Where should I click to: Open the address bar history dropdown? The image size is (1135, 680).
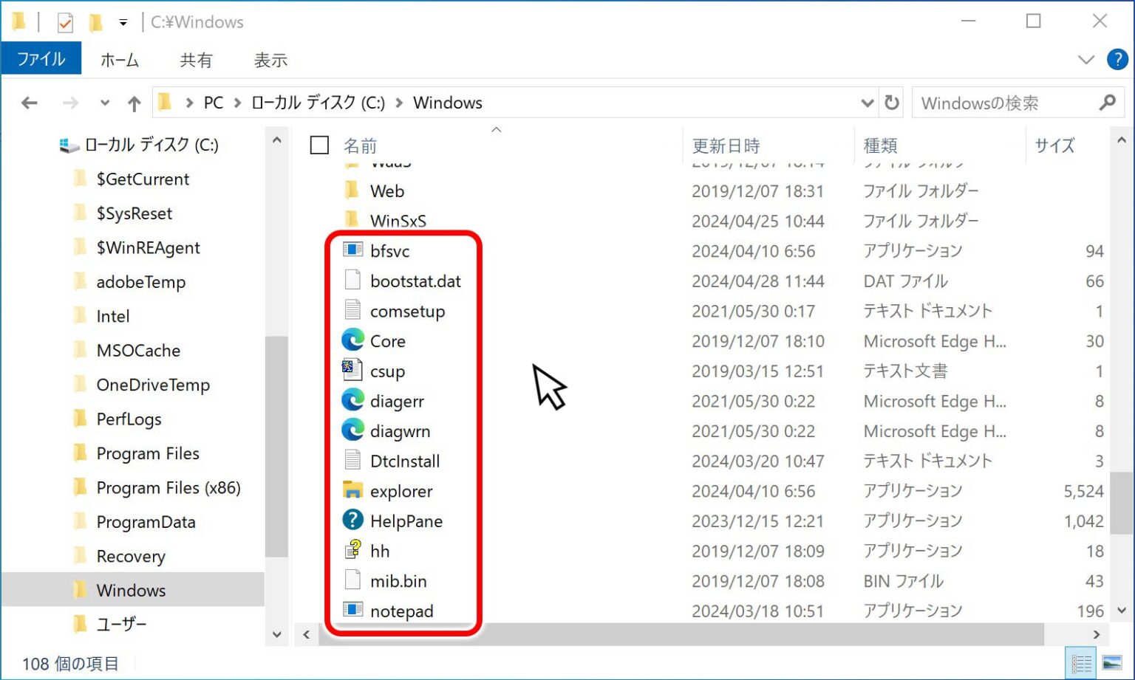867,103
